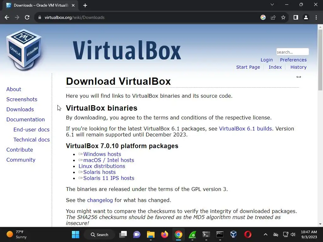Go to Start Page link

pos(248,67)
